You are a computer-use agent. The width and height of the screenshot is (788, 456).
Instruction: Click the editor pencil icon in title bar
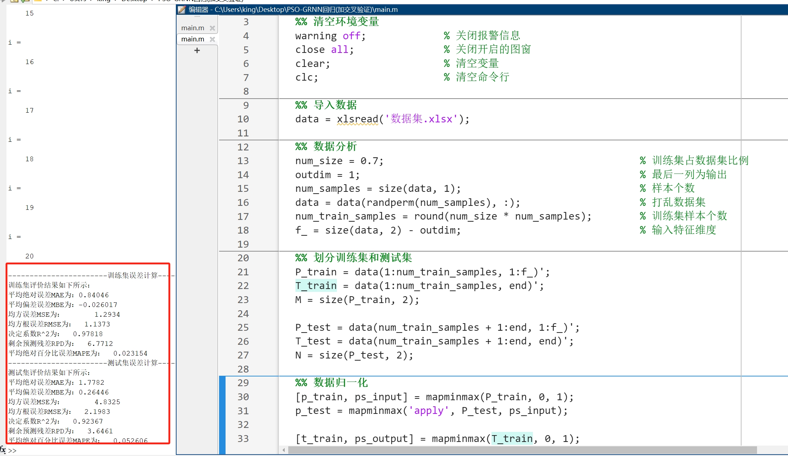(182, 10)
